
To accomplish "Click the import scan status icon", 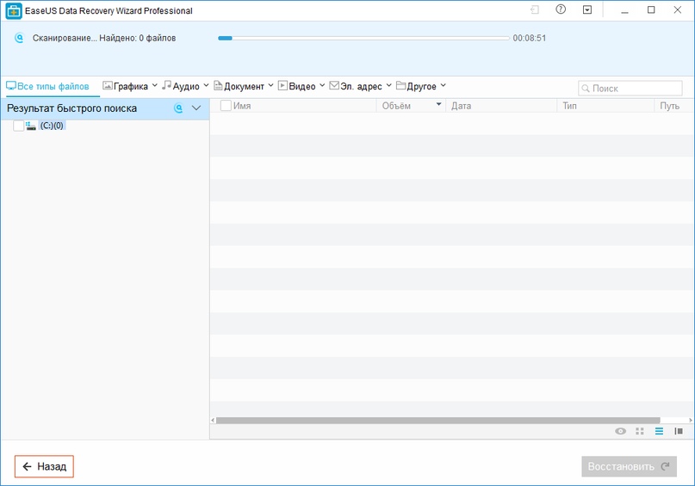I will (535, 10).
